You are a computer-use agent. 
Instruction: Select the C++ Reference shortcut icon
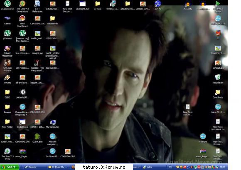37,6
